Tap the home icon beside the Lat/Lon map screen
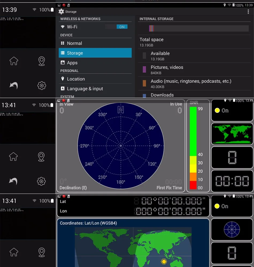Image resolution: width=254 pixels, height=267 pixels. [x=14, y=252]
